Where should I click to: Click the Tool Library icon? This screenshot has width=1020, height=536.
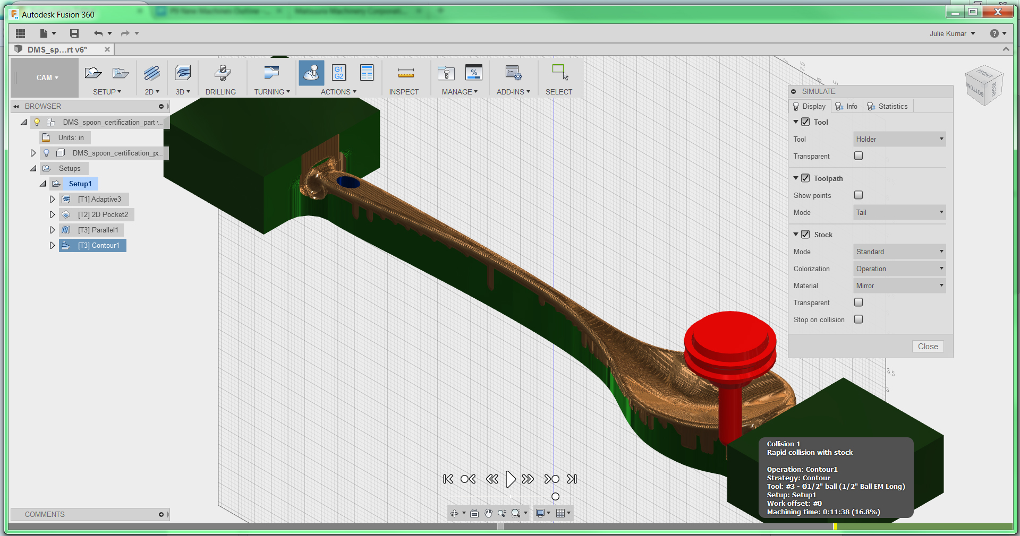[x=446, y=73]
